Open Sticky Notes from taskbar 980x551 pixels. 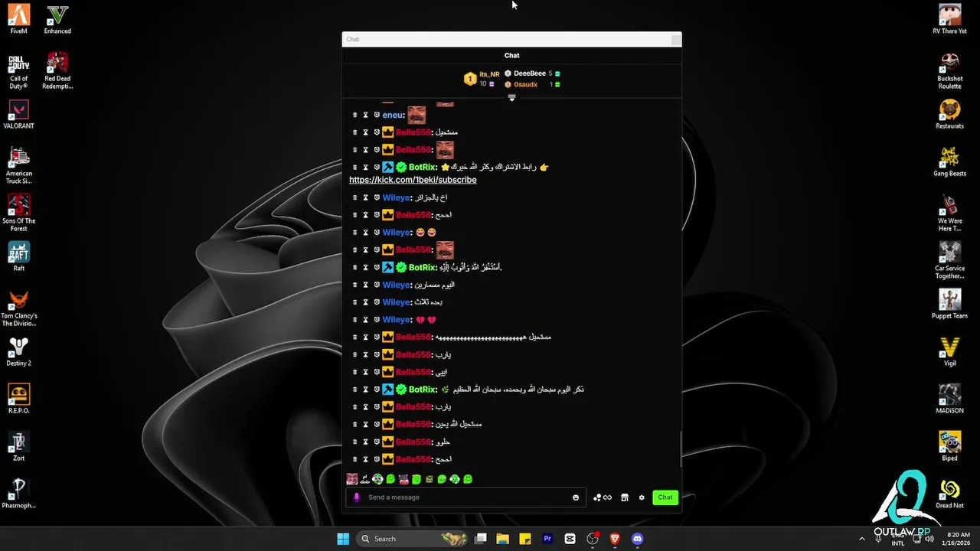[x=525, y=539]
